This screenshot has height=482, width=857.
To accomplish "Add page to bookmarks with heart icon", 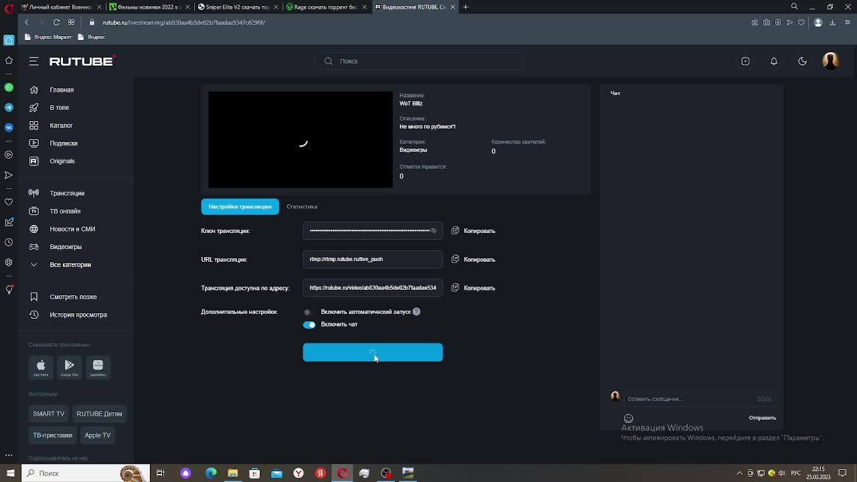I will [801, 22].
